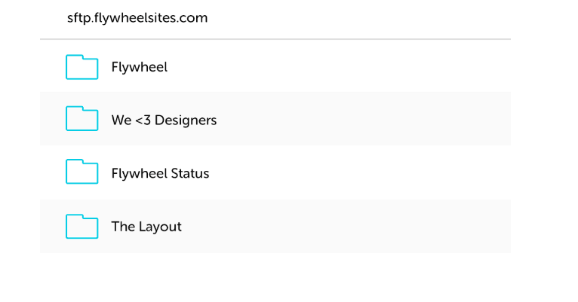Click the divider line under the hostname

pos(275,39)
